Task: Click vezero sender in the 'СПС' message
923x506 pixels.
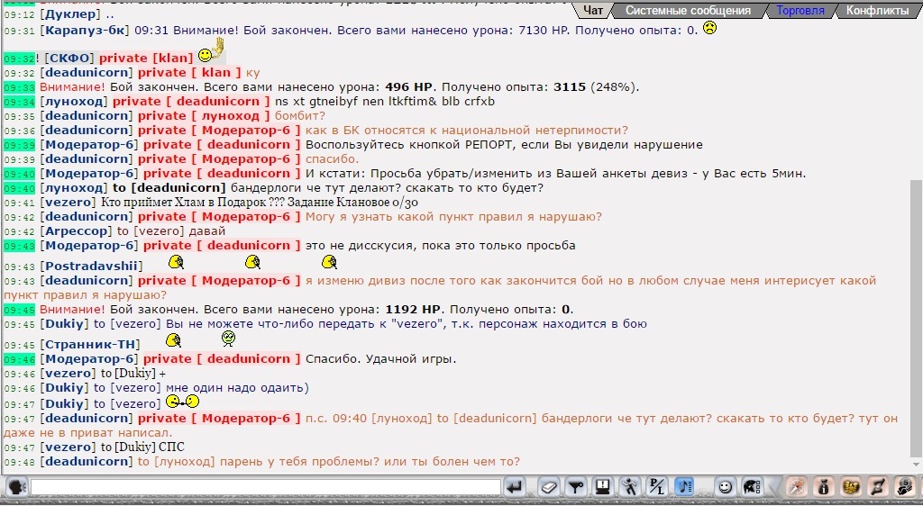Action: 68,447
